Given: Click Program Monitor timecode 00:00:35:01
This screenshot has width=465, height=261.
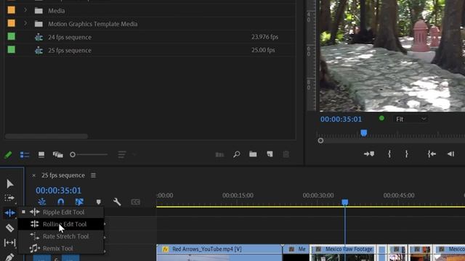Looking at the screenshot, I should 341,119.
